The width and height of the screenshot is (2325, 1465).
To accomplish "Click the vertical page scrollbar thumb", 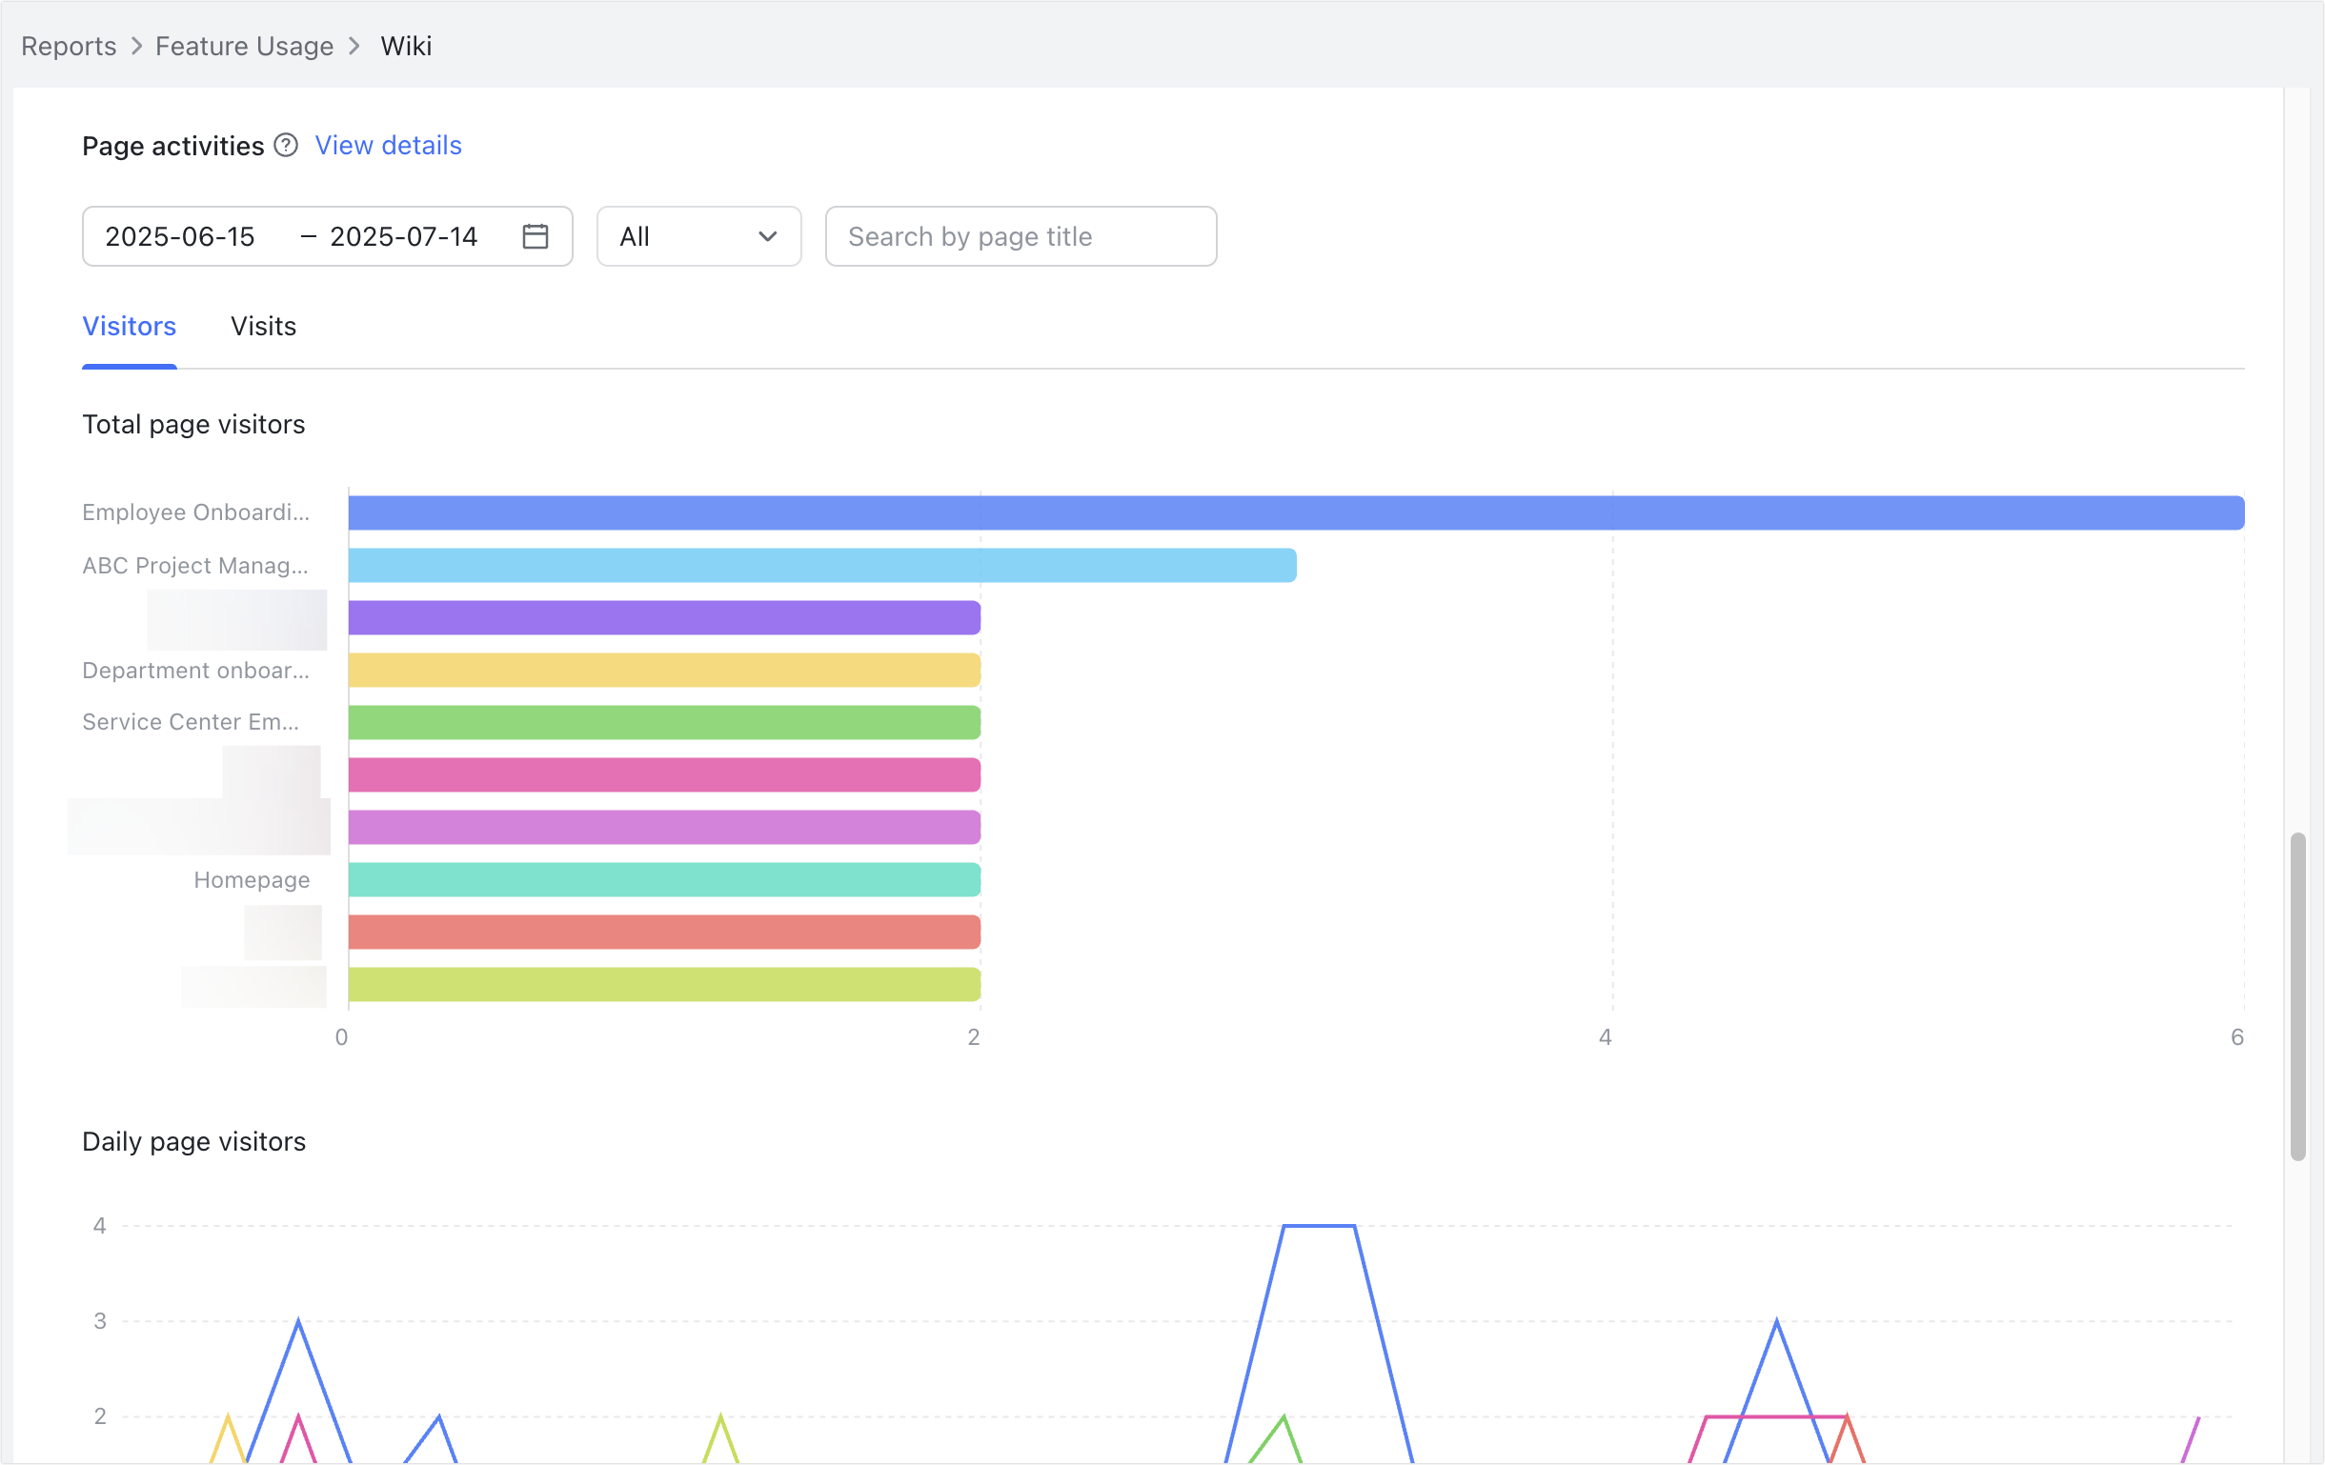I will click(x=2298, y=997).
